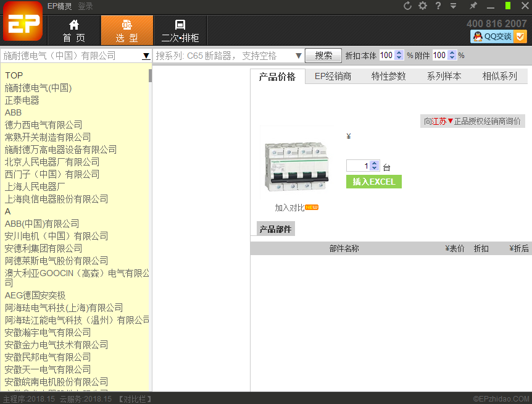532x404 pixels.
Task: Expand the series search dropdown arrow
Action: 299,56
